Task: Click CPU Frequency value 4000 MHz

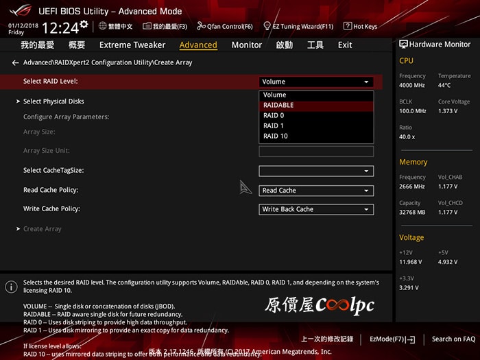Action: (411, 86)
